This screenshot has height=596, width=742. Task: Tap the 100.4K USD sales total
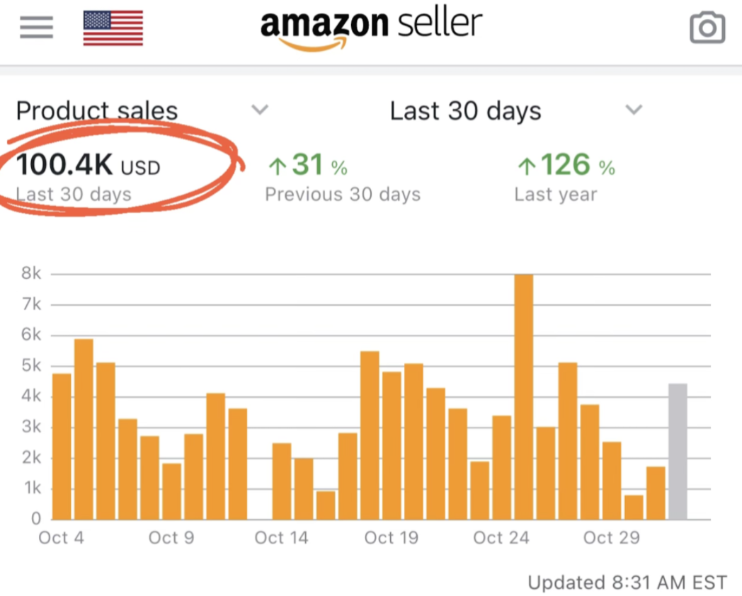(x=88, y=166)
